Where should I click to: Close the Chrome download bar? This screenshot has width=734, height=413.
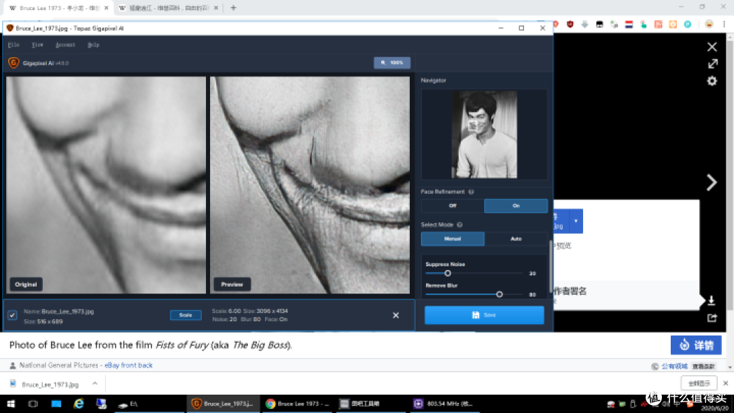click(x=726, y=383)
